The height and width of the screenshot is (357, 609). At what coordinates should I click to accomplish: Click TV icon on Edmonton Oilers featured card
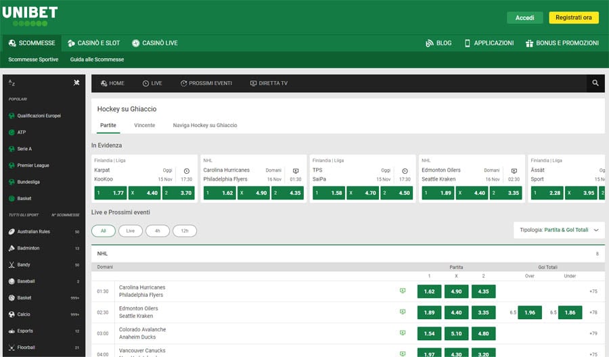point(514,171)
